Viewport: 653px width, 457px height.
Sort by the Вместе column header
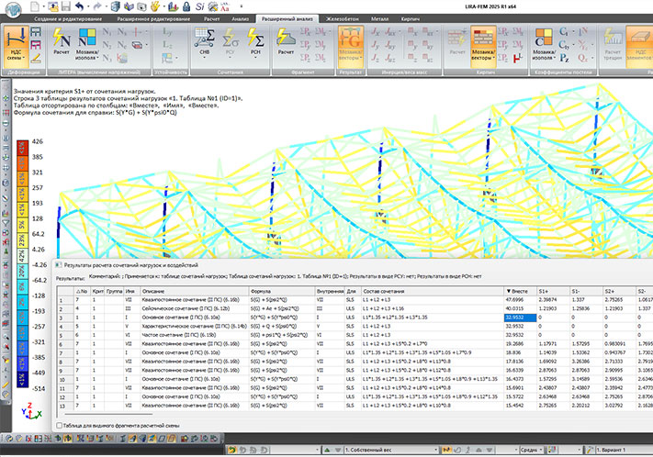click(x=520, y=289)
